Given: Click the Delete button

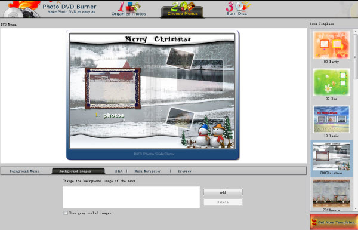Looking at the screenshot, I should (x=223, y=202).
